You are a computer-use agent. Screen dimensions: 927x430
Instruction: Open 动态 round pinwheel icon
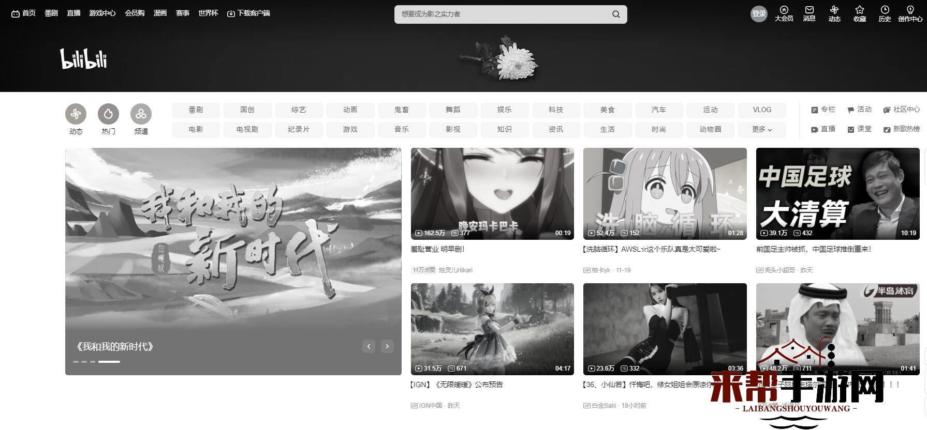pos(76,114)
